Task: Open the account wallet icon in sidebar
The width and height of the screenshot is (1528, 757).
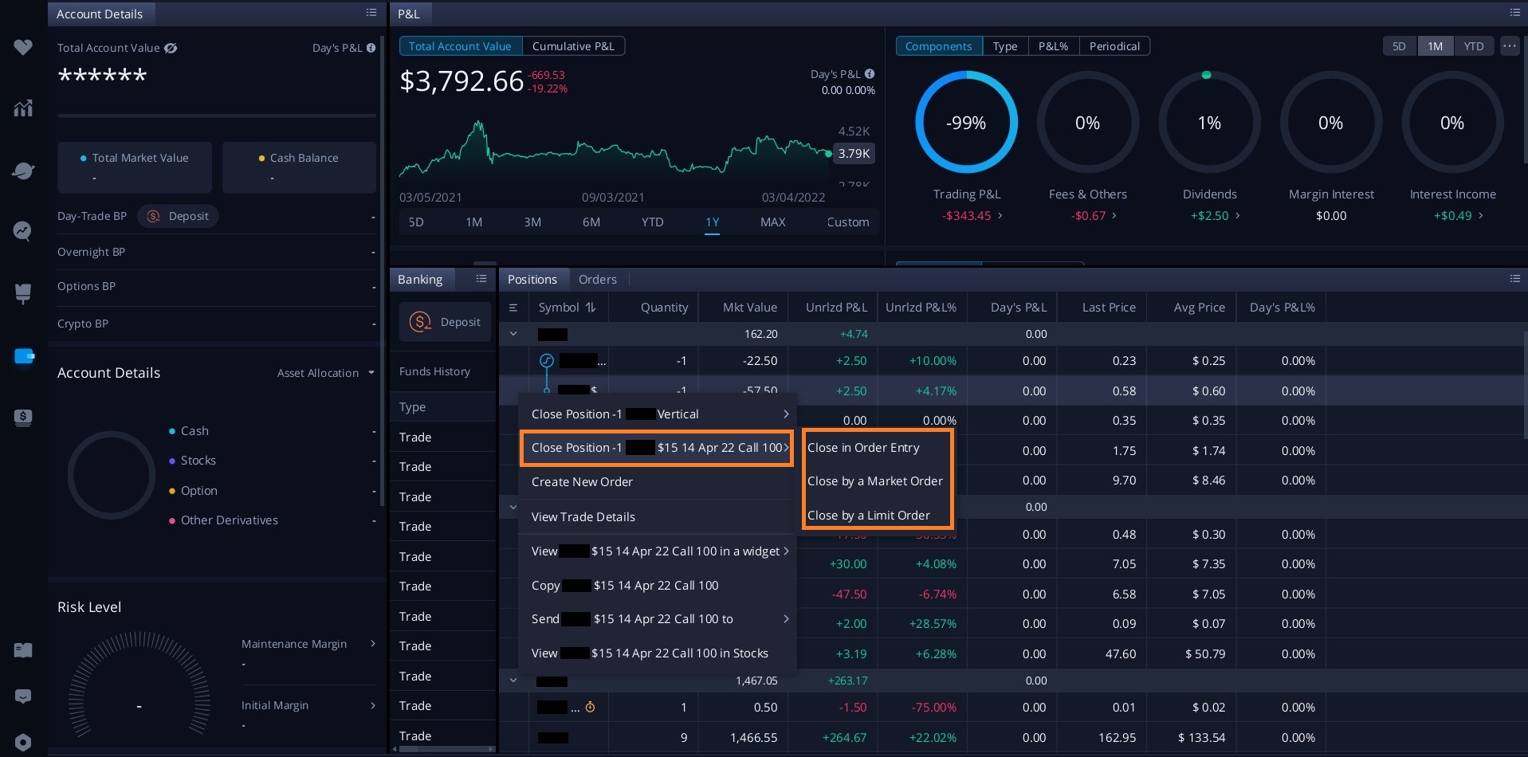Action: point(24,355)
